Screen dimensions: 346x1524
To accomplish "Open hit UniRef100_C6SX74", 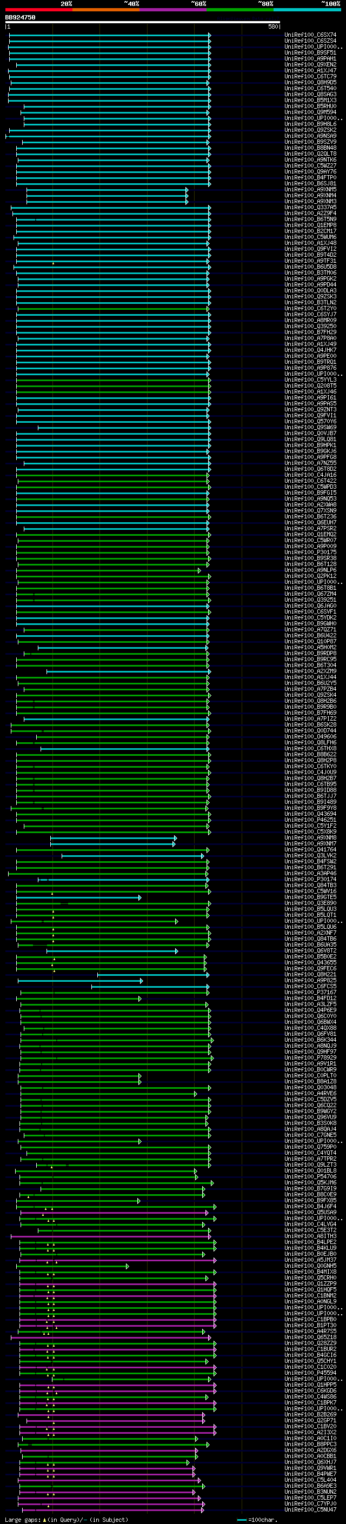I will pos(310,35).
